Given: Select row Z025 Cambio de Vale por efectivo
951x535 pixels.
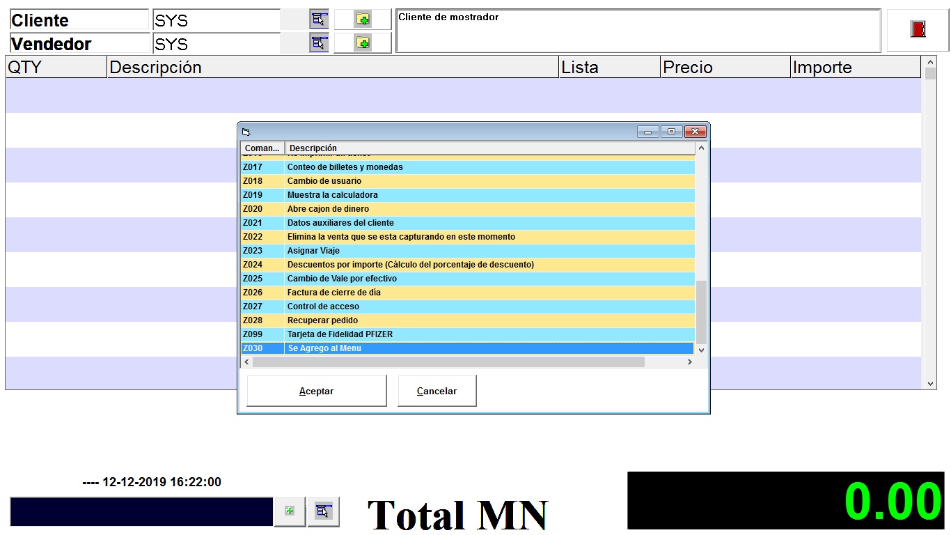Looking at the screenshot, I should [468, 279].
